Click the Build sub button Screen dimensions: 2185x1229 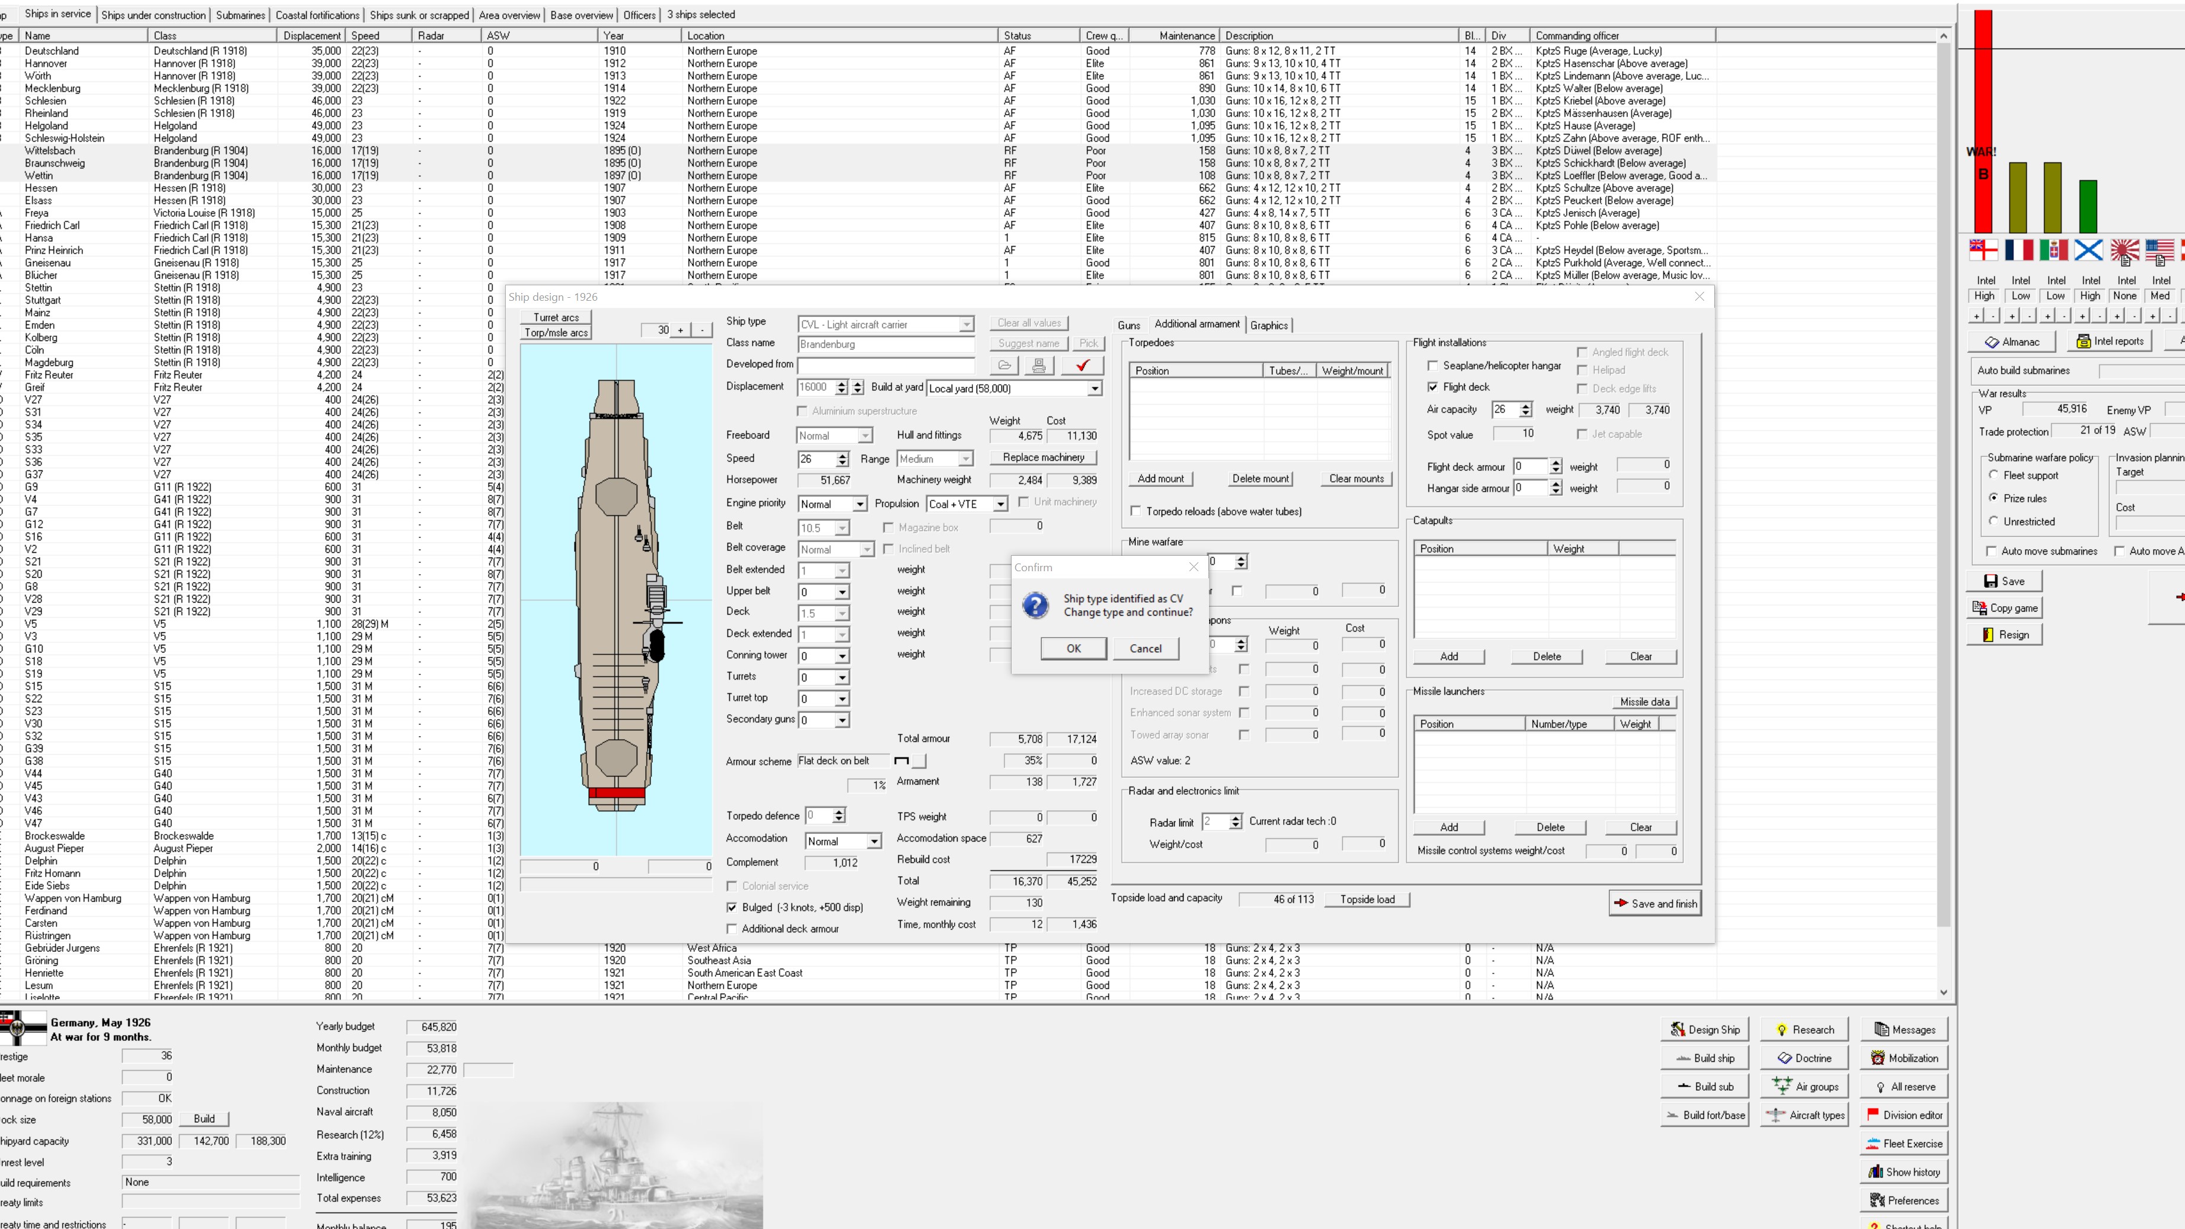pos(1706,1087)
